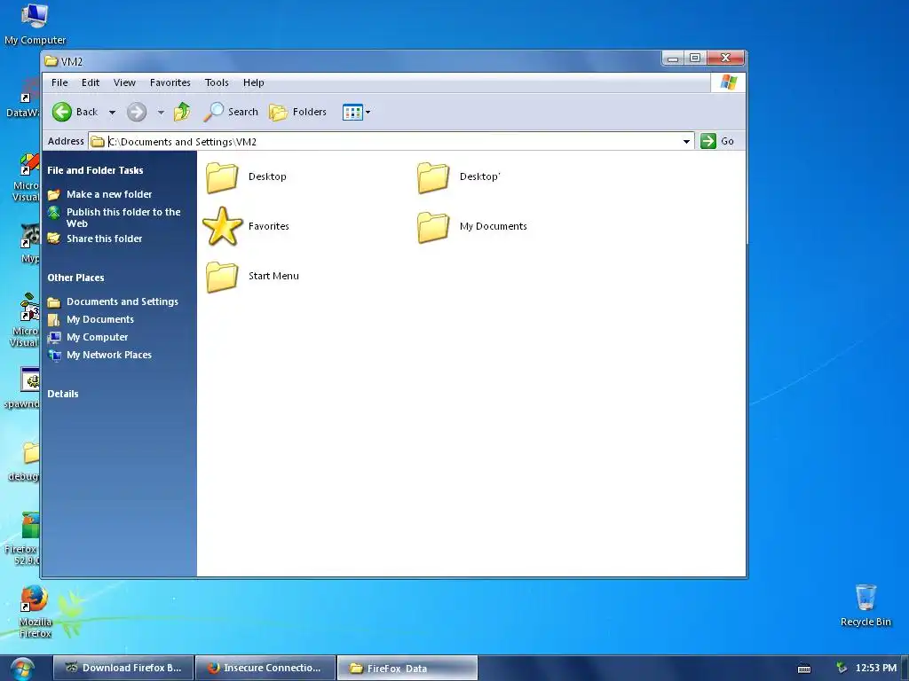Switch to FireFox Data taskbar window
The image size is (909, 681).
point(407,668)
